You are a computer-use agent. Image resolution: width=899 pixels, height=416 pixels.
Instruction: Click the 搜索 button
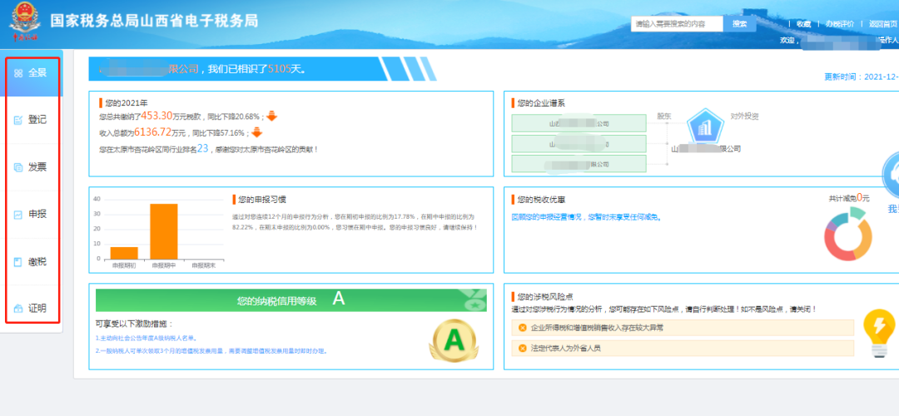pyautogui.click(x=740, y=24)
